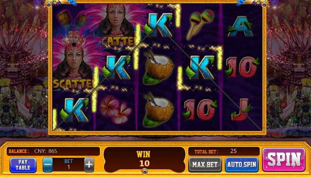
Task: Open the Pay Table
Action: coord(23,165)
